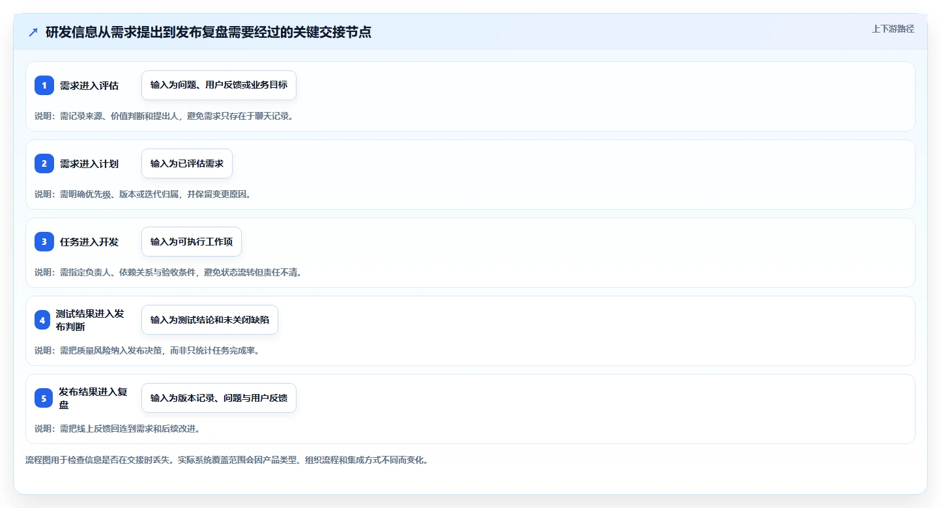Click the flowchart title 研发信息从需求提出到发布复盘
The image size is (941, 508).
point(209,32)
